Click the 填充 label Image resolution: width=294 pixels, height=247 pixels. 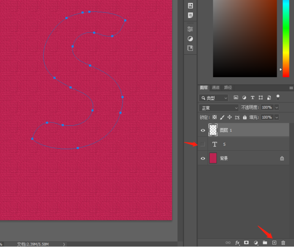(x=254, y=117)
